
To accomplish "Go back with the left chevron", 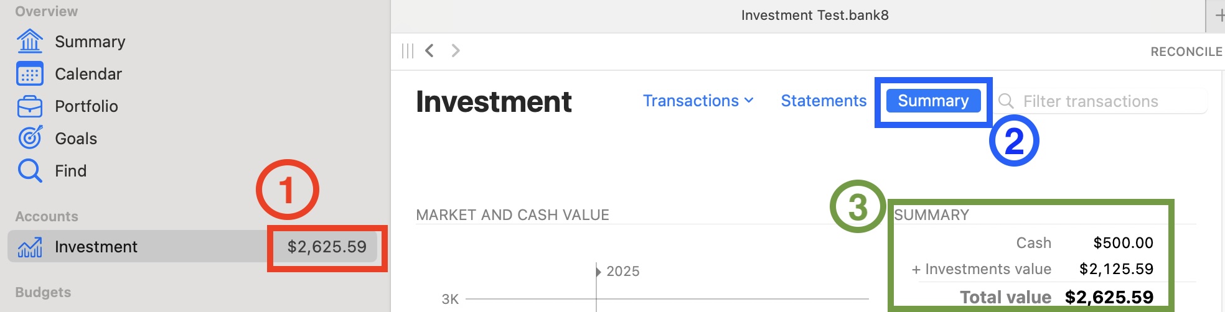I will [x=429, y=50].
